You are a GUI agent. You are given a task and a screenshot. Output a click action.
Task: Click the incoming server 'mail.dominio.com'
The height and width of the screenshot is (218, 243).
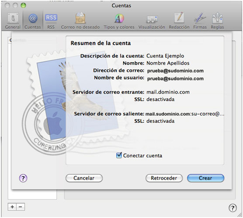pos(168,92)
